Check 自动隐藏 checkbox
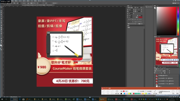This screenshot has width=180, height=101. click(146, 91)
